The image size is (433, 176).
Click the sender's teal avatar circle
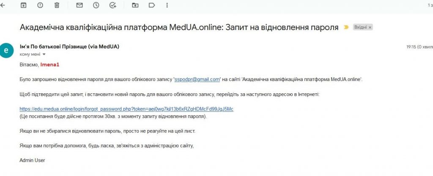pos(6,50)
